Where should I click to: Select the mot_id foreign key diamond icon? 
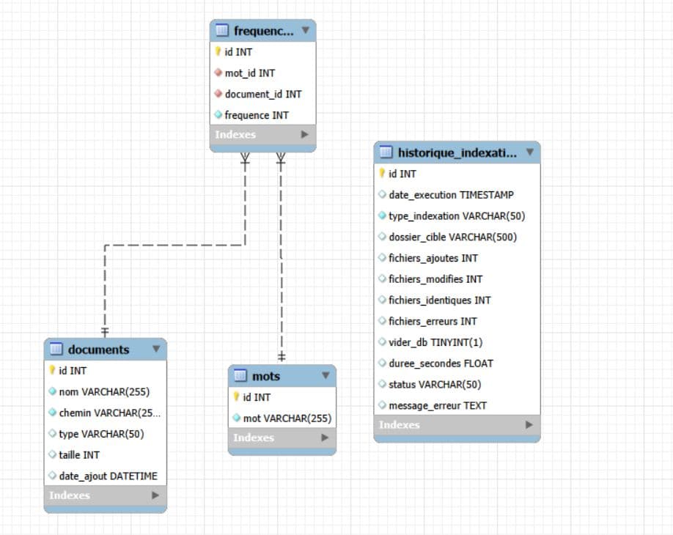(x=218, y=73)
